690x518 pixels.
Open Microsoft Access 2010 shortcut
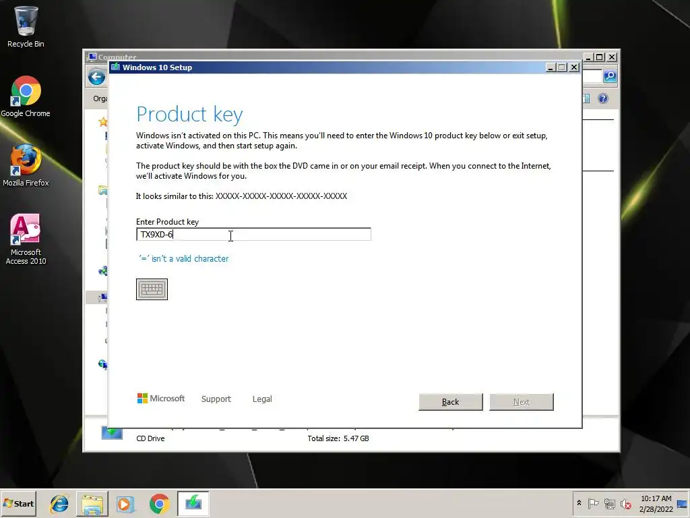tap(26, 239)
